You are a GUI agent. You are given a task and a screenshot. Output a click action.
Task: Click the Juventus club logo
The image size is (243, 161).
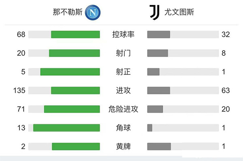tap(154, 13)
